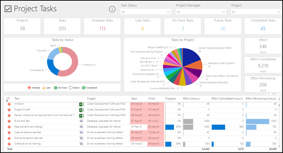Image resolution: width=283 pixels, height=153 pixels.
Task: Sort the table by Finish column header
Action: (152, 99)
